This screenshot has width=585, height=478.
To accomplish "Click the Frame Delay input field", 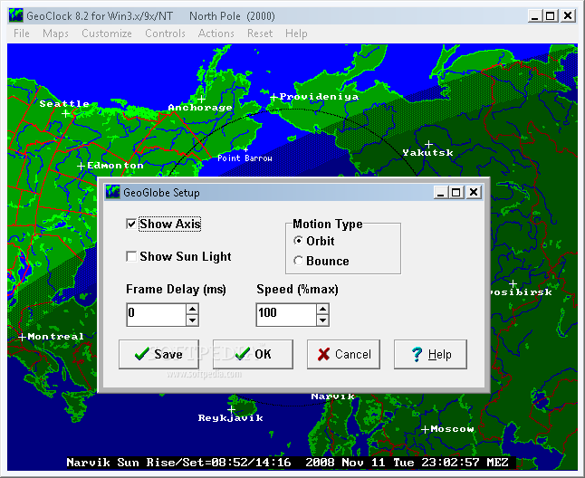I will 156,315.
